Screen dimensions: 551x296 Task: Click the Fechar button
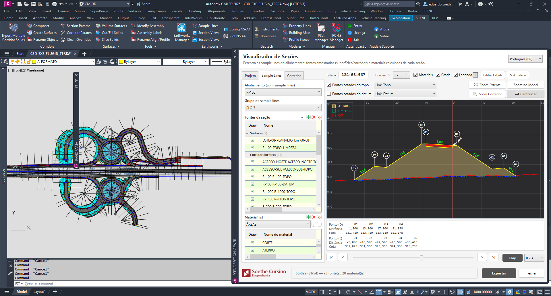point(531,273)
